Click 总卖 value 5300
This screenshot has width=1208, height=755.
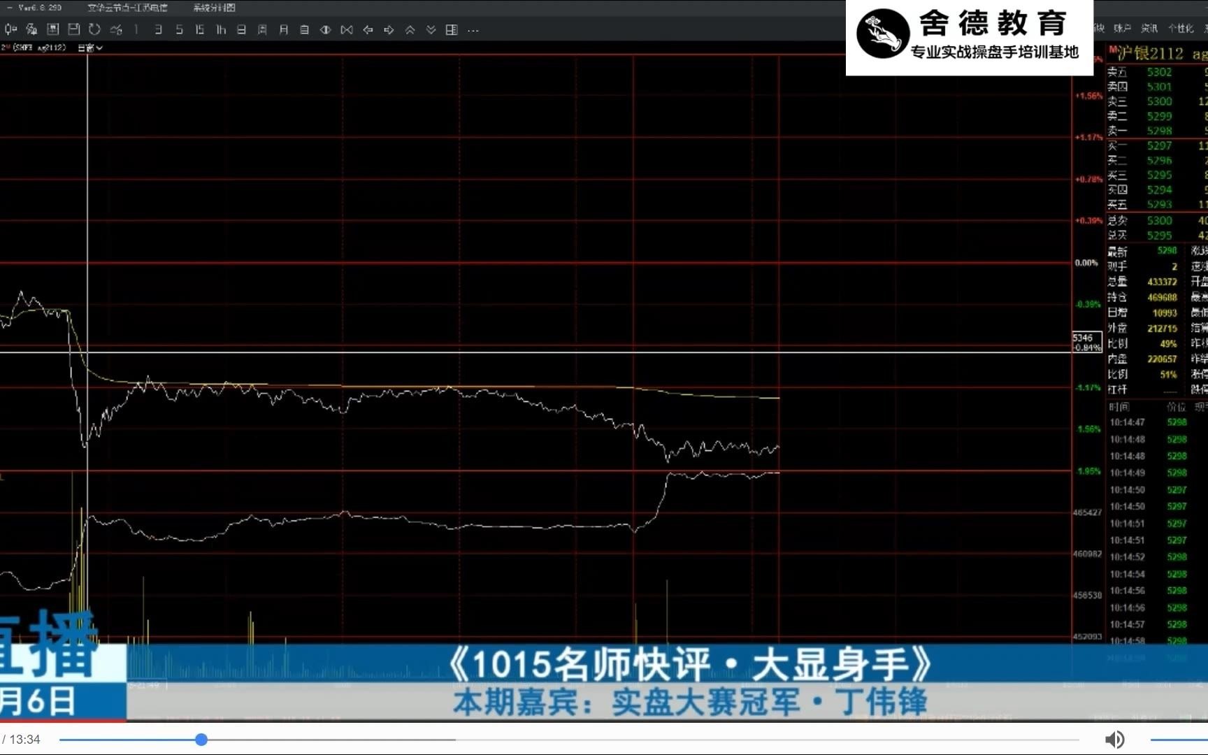(x=1159, y=220)
